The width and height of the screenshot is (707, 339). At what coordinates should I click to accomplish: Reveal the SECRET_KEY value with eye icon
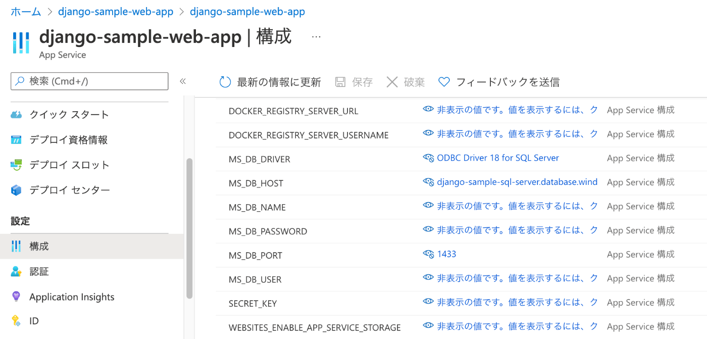428,302
